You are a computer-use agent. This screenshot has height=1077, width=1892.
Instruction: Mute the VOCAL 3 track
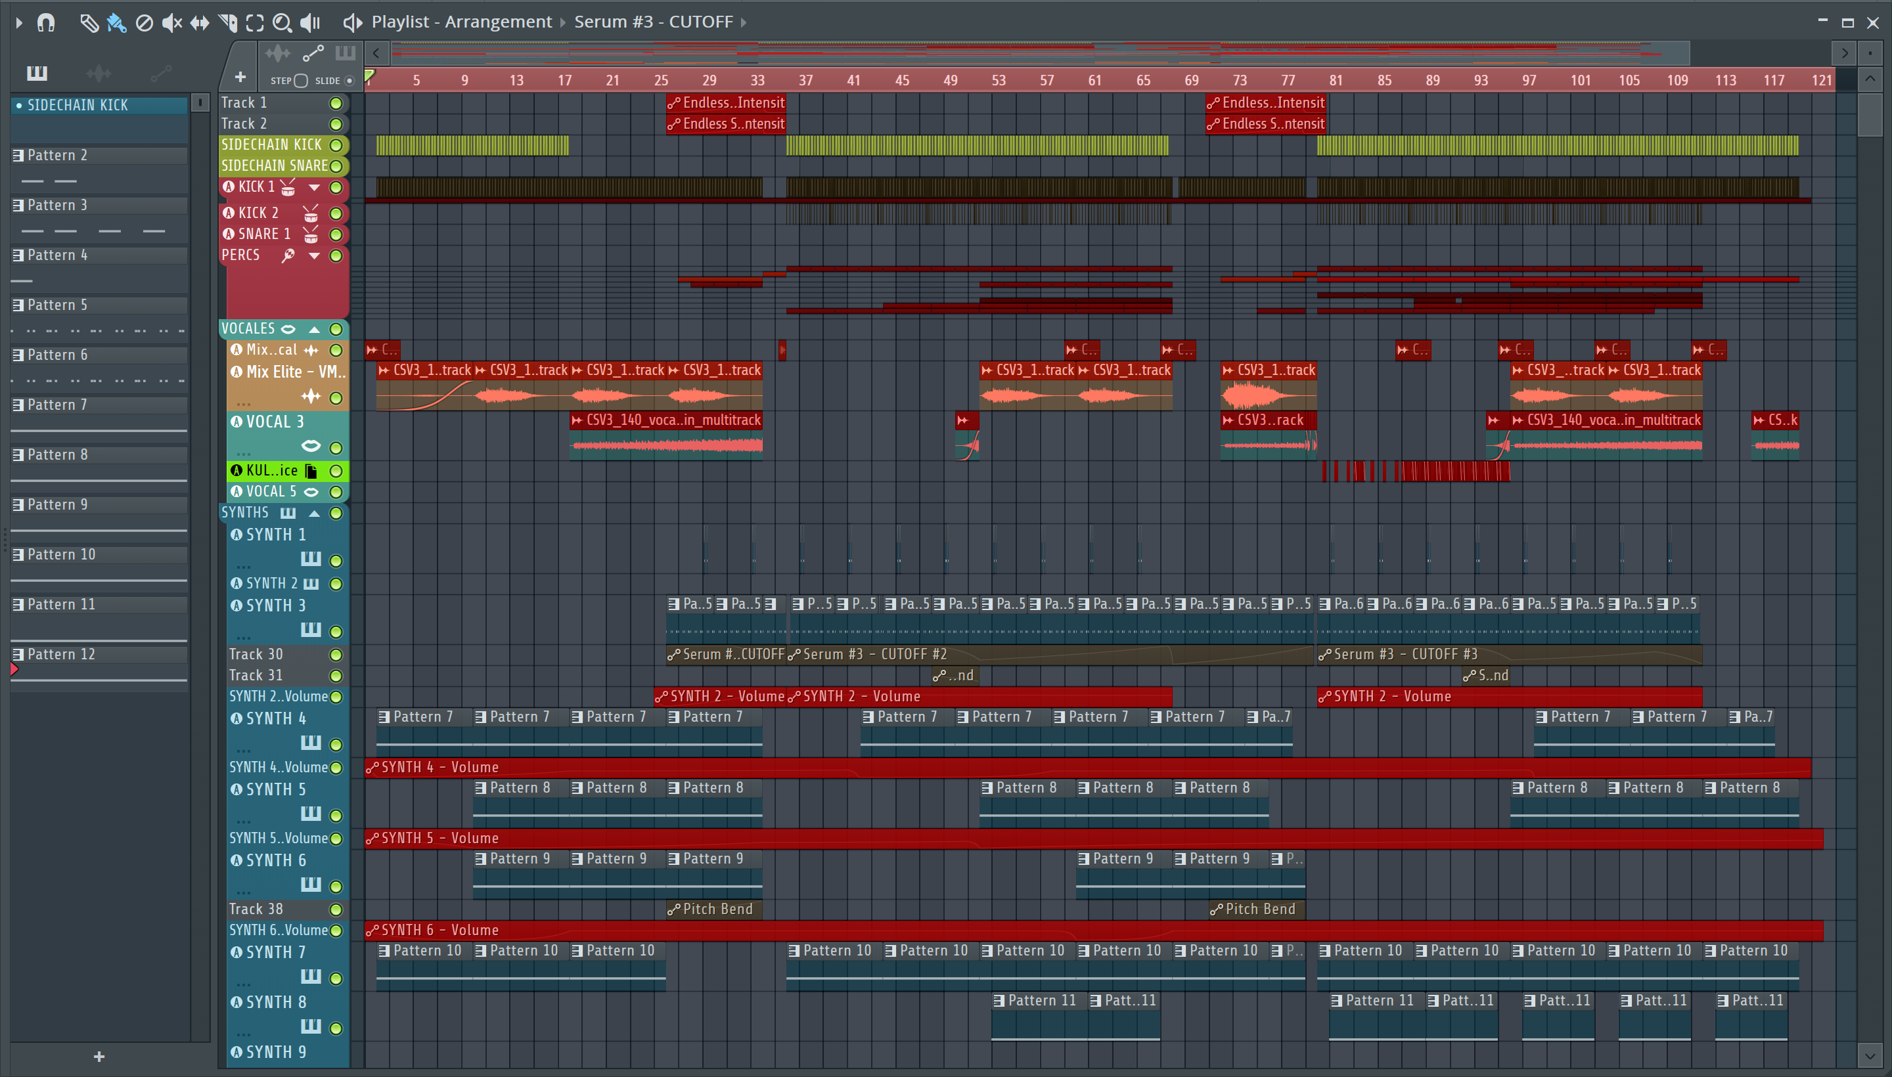336,447
